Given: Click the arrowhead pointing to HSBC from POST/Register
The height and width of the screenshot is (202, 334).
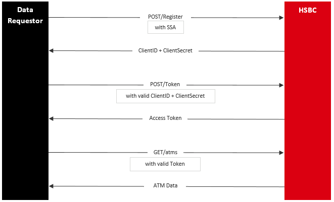Looking at the screenshot, I should [281, 18].
